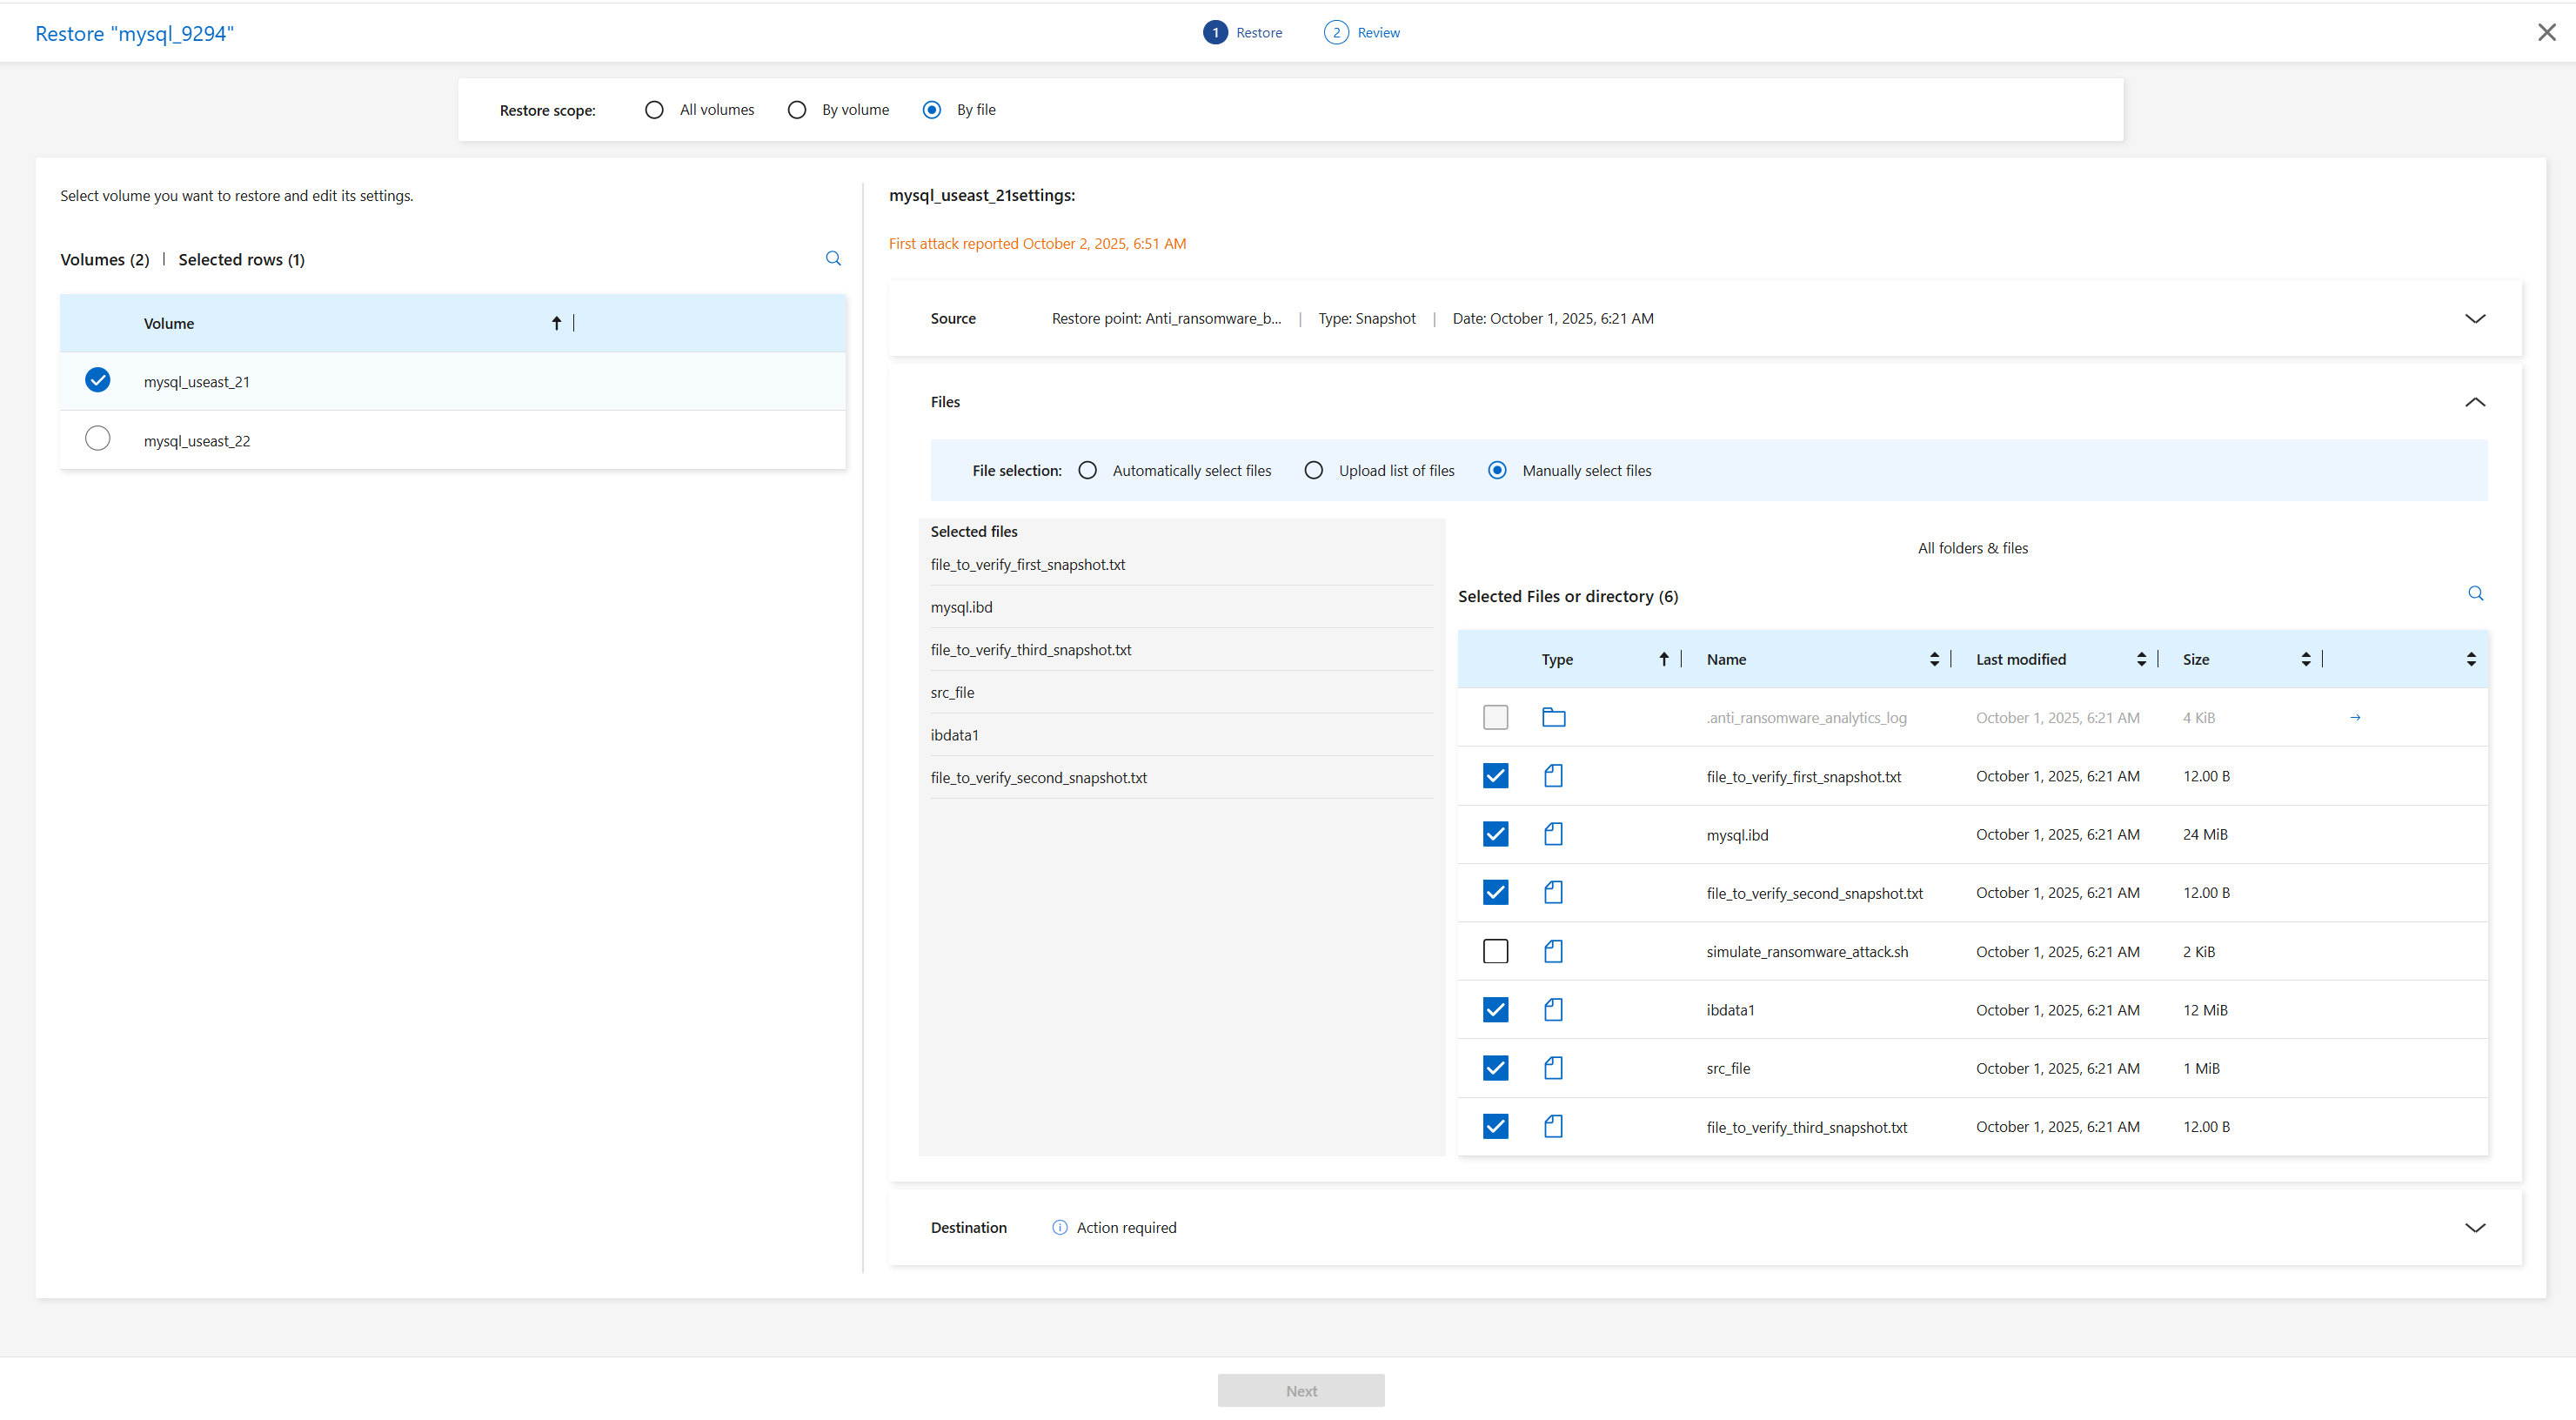This screenshot has height=1420, width=2576.
Task: Sort Volume column with up arrow
Action: click(x=556, y=323)
